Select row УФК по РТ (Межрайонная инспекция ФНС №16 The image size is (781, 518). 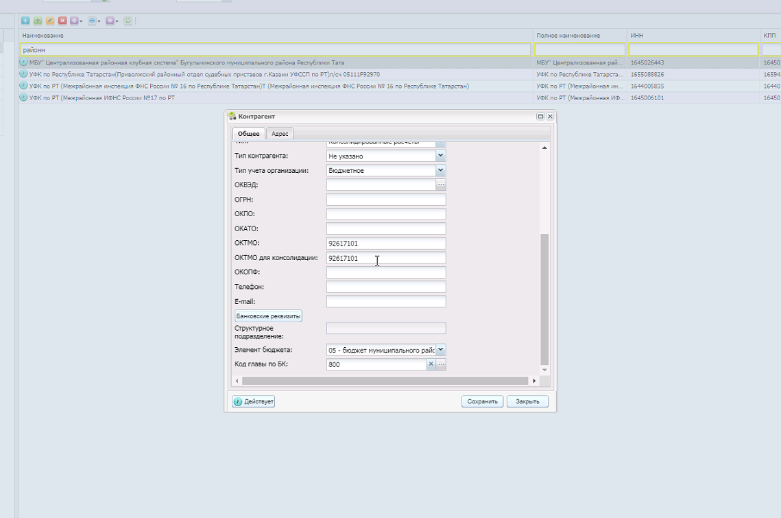tap(400, 86)
